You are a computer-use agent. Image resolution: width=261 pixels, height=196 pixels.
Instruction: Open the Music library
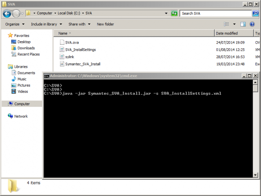pyautogui.click(x=22, y=79)
